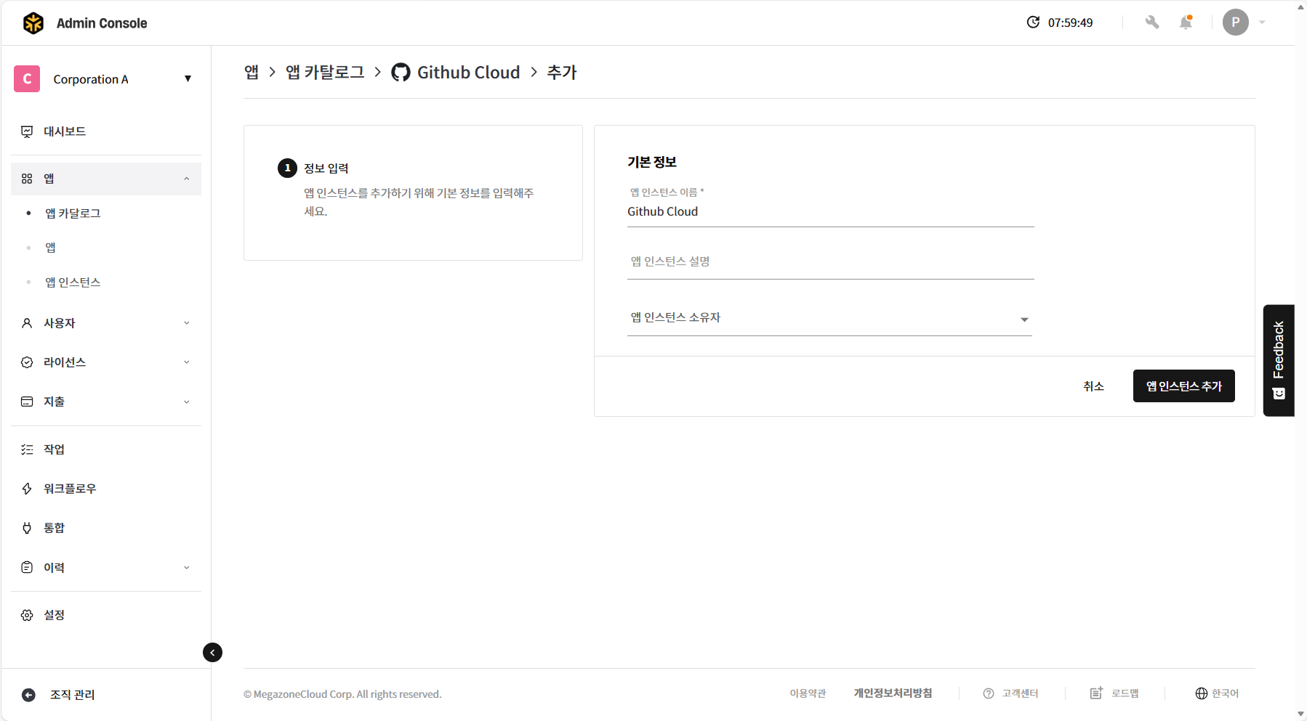Expand the 라이선스 menu section

click(105, 362)
